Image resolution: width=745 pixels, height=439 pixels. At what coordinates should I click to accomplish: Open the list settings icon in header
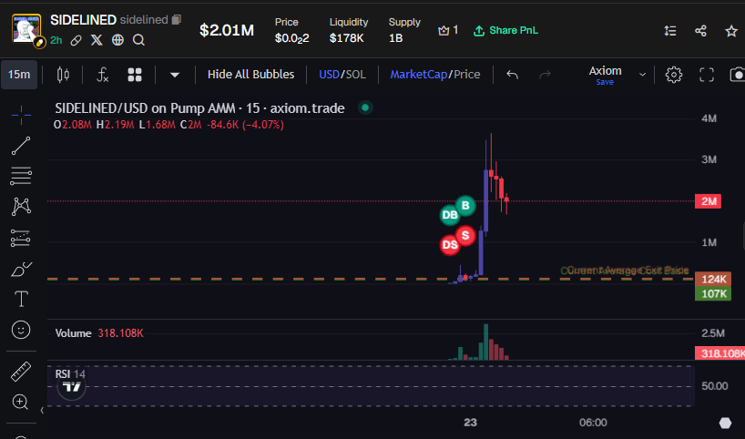(x=670, y=31)
